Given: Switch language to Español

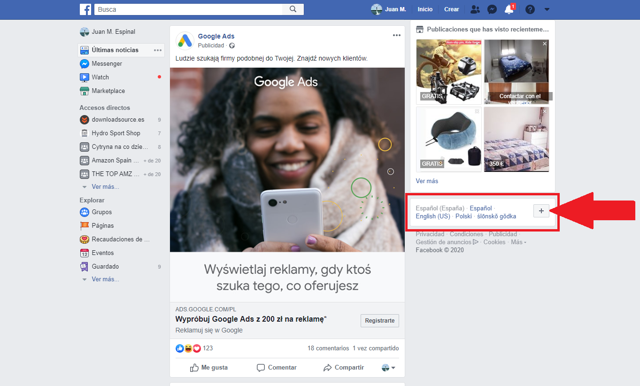Looking at the screenshot, I should click(481, 208).
